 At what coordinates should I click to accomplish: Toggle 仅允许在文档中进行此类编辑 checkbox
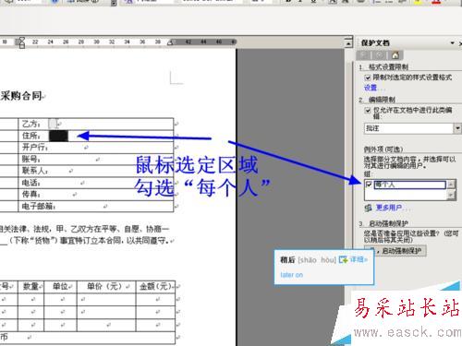tap(368, 110)
